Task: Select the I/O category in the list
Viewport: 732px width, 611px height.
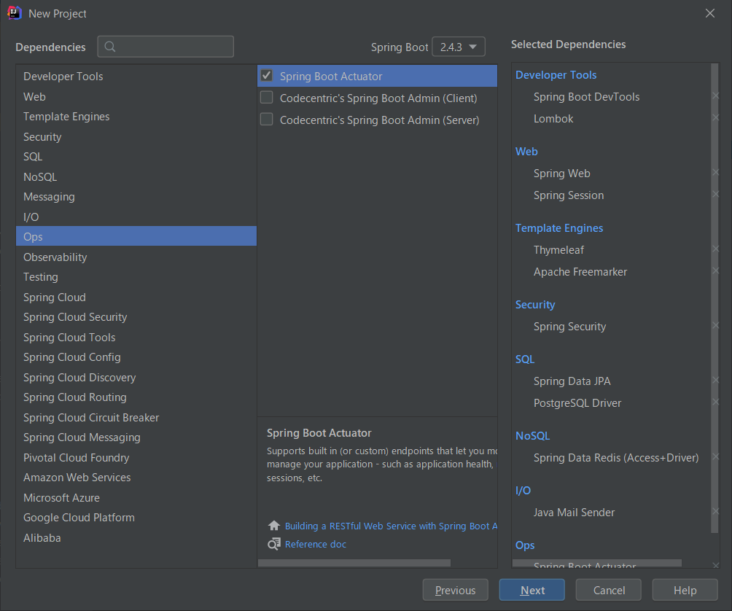Action: tap(136, 217)
